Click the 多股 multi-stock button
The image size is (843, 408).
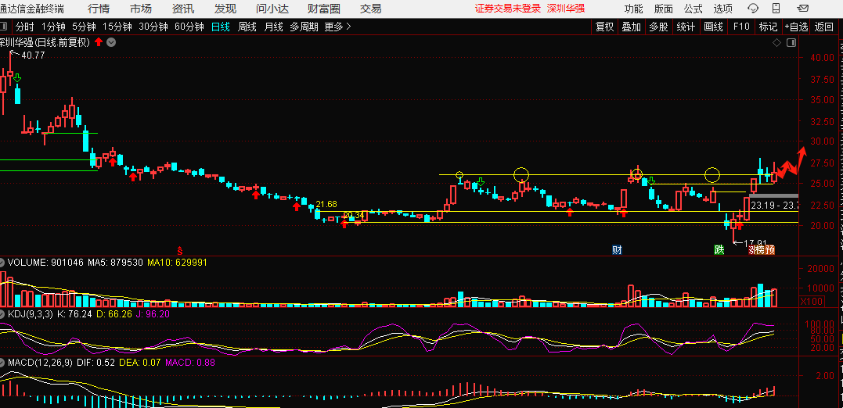[658, 27]
